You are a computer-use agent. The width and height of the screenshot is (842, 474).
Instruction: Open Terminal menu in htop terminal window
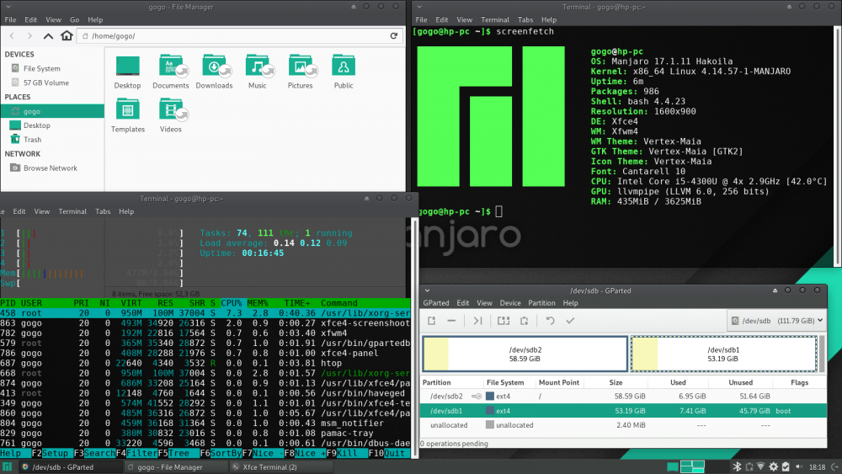point(72,211)
